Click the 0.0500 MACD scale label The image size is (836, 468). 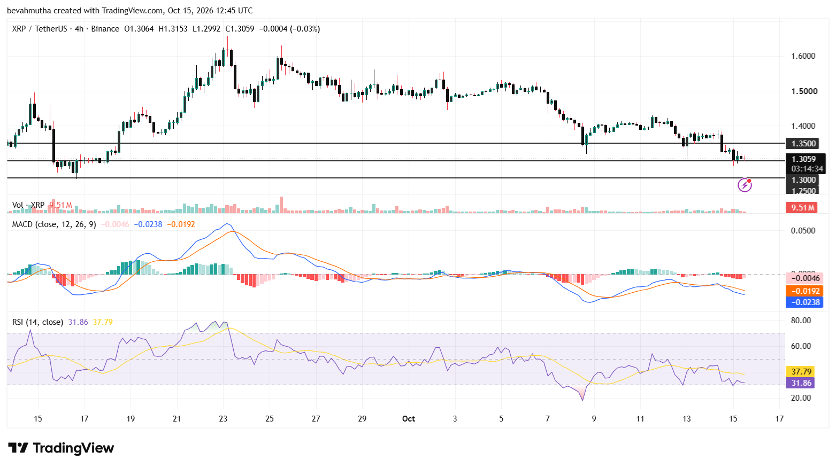click(x=803, y=231)
